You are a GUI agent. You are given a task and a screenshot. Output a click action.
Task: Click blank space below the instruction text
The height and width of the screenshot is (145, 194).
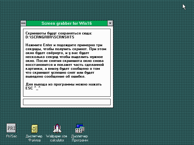tap(67, 93)
